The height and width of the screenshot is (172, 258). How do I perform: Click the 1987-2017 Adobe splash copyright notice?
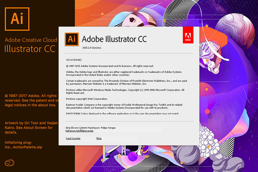click(x=31, y=100)
